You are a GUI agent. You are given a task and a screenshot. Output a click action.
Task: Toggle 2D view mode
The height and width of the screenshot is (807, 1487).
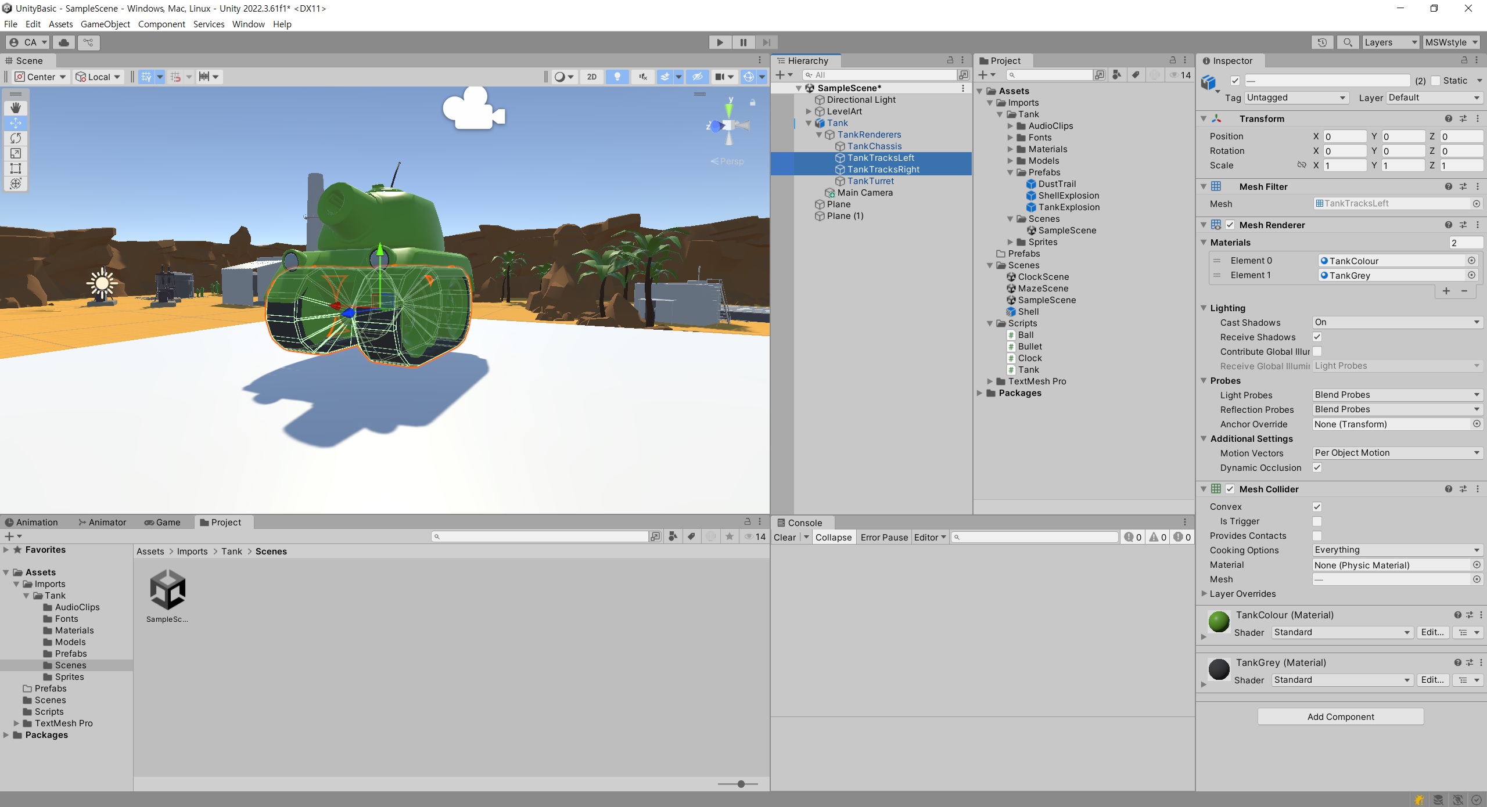(x=591, y=77)
